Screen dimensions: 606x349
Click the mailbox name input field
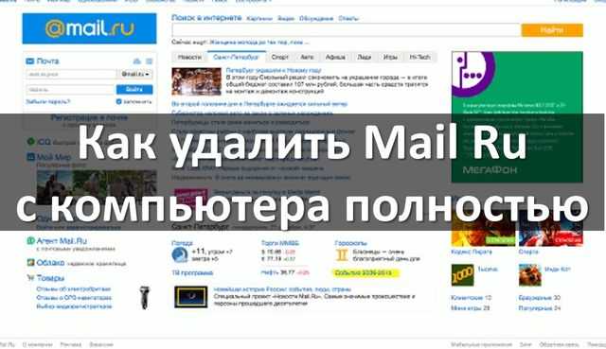pos(71,74)
